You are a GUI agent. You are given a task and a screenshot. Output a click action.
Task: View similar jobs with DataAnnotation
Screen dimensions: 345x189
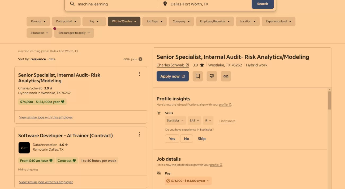click(x=46, y=182)
